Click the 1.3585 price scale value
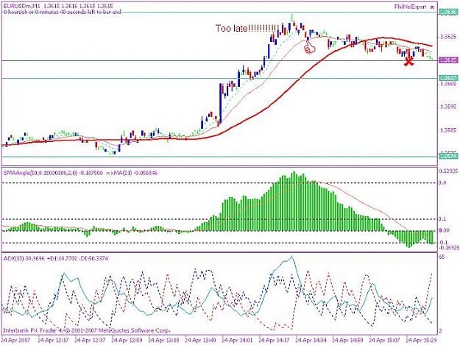The height and width of the screenshot is (345, 460). click(x=449, y=130)
